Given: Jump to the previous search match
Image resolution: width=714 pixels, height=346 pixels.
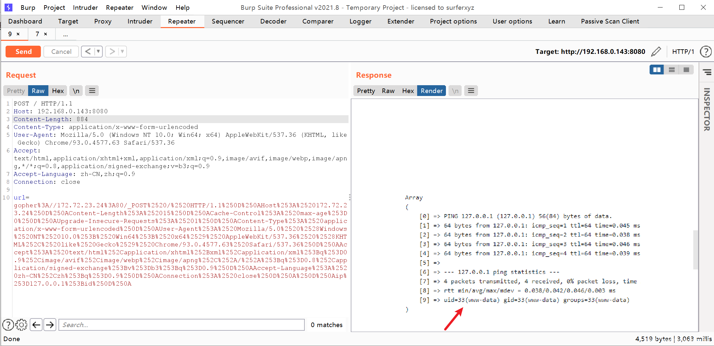Looking at the screenshot, I should pyautogui.click(x=36, y=325).
